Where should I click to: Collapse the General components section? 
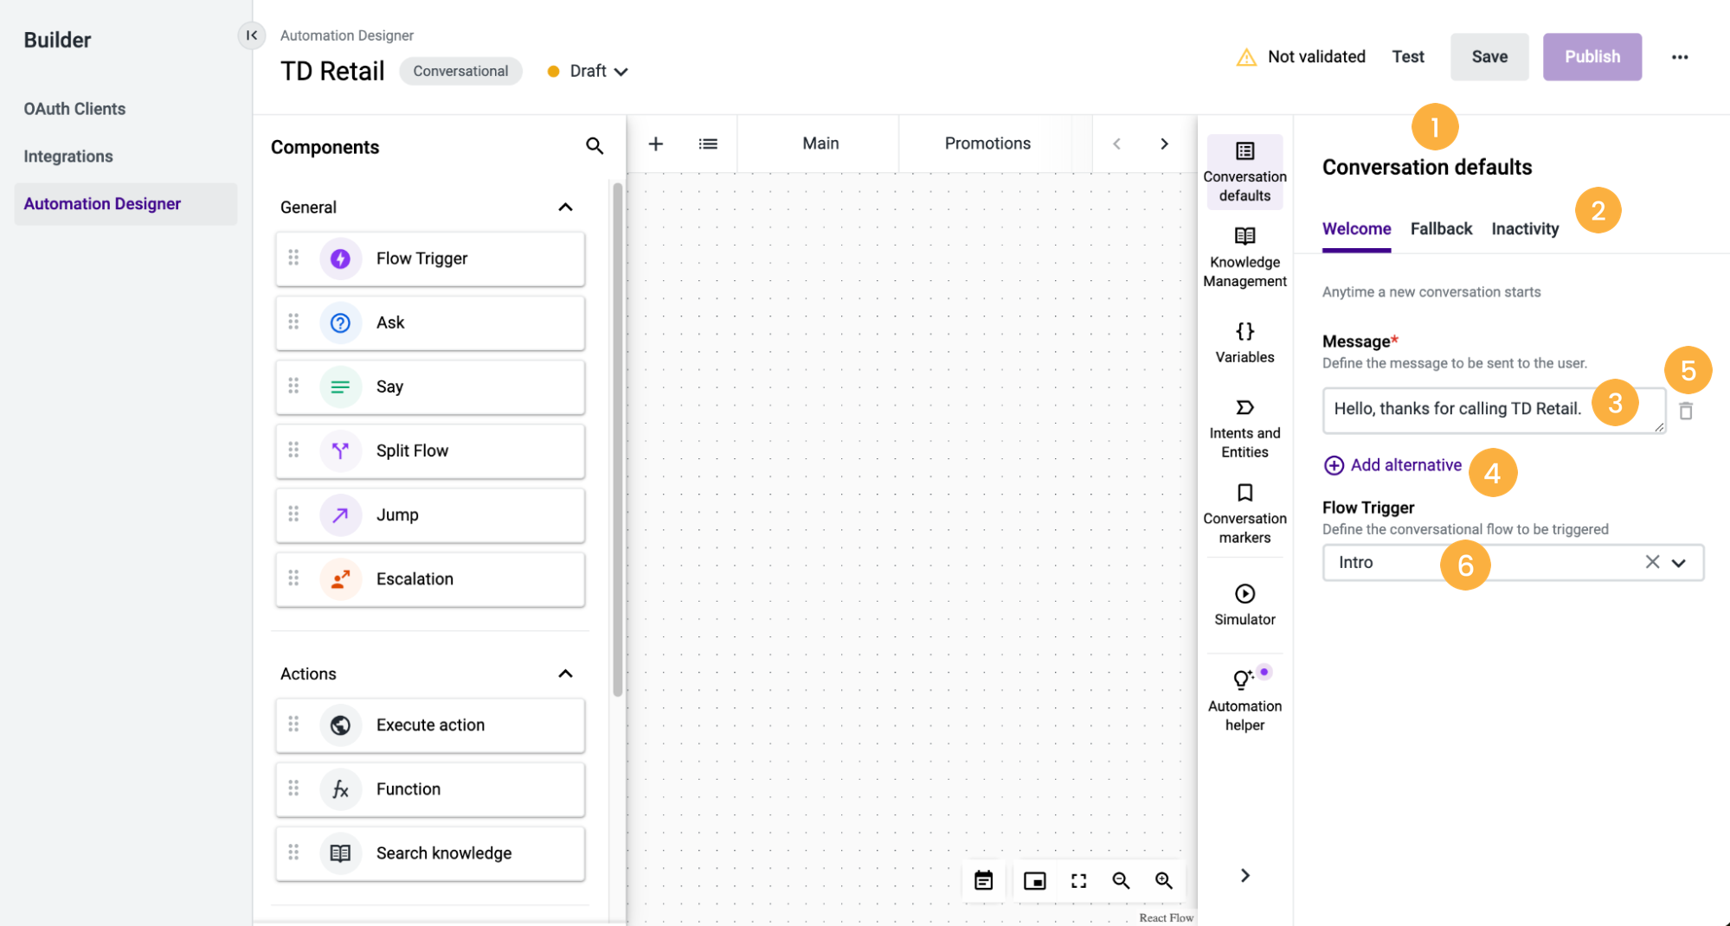coord(565,207)
